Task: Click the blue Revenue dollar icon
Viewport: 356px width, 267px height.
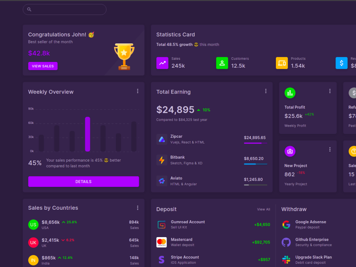Action: click(x=341, y=63)
